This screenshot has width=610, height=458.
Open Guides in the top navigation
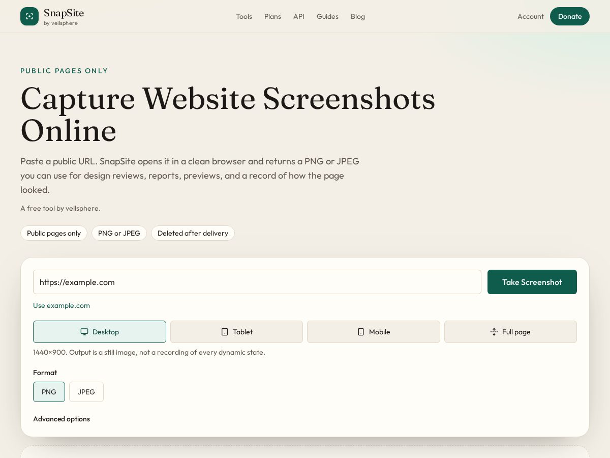(327, 16)
